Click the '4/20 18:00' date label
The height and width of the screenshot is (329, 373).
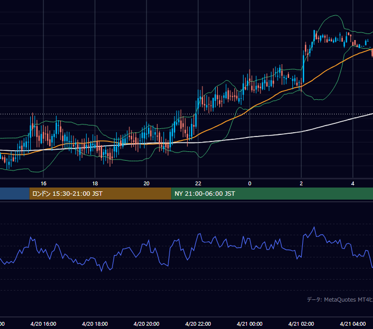pos(95,324)
